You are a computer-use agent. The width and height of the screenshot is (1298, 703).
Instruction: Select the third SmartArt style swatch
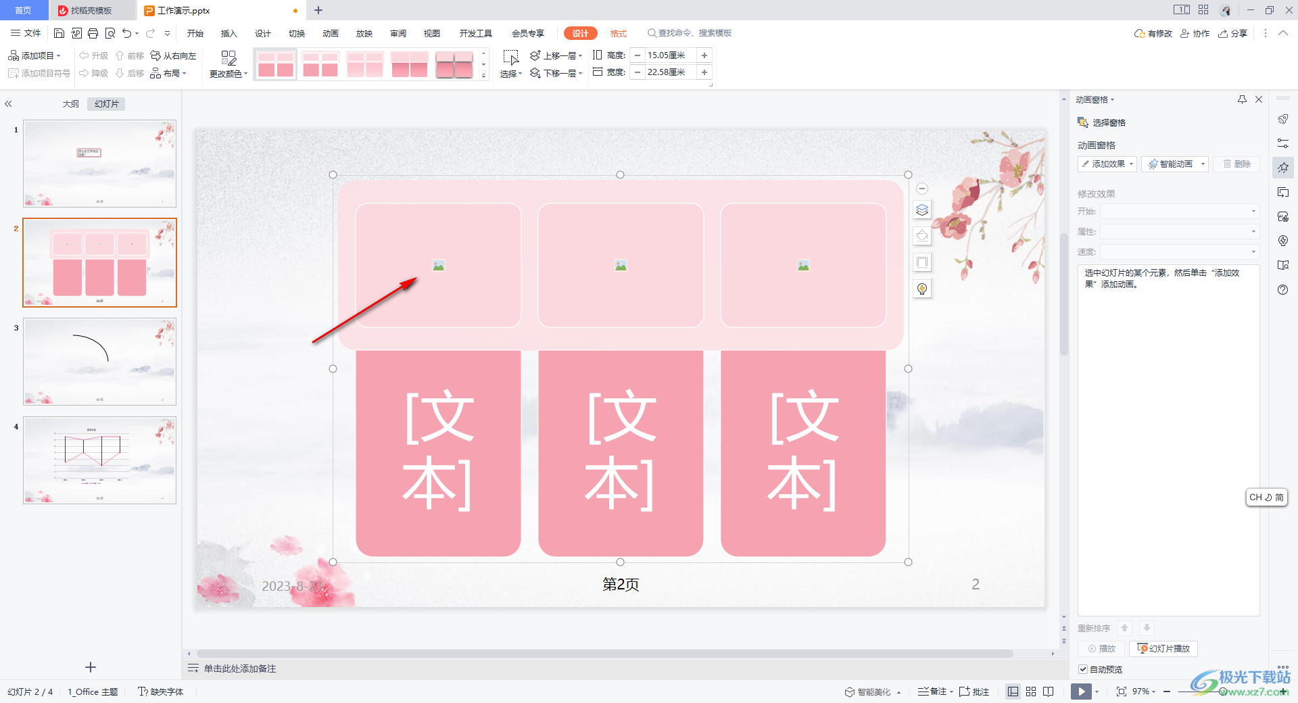365,65
